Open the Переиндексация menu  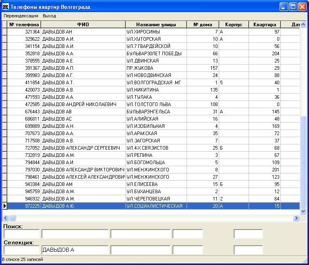[x=21, y=16]
